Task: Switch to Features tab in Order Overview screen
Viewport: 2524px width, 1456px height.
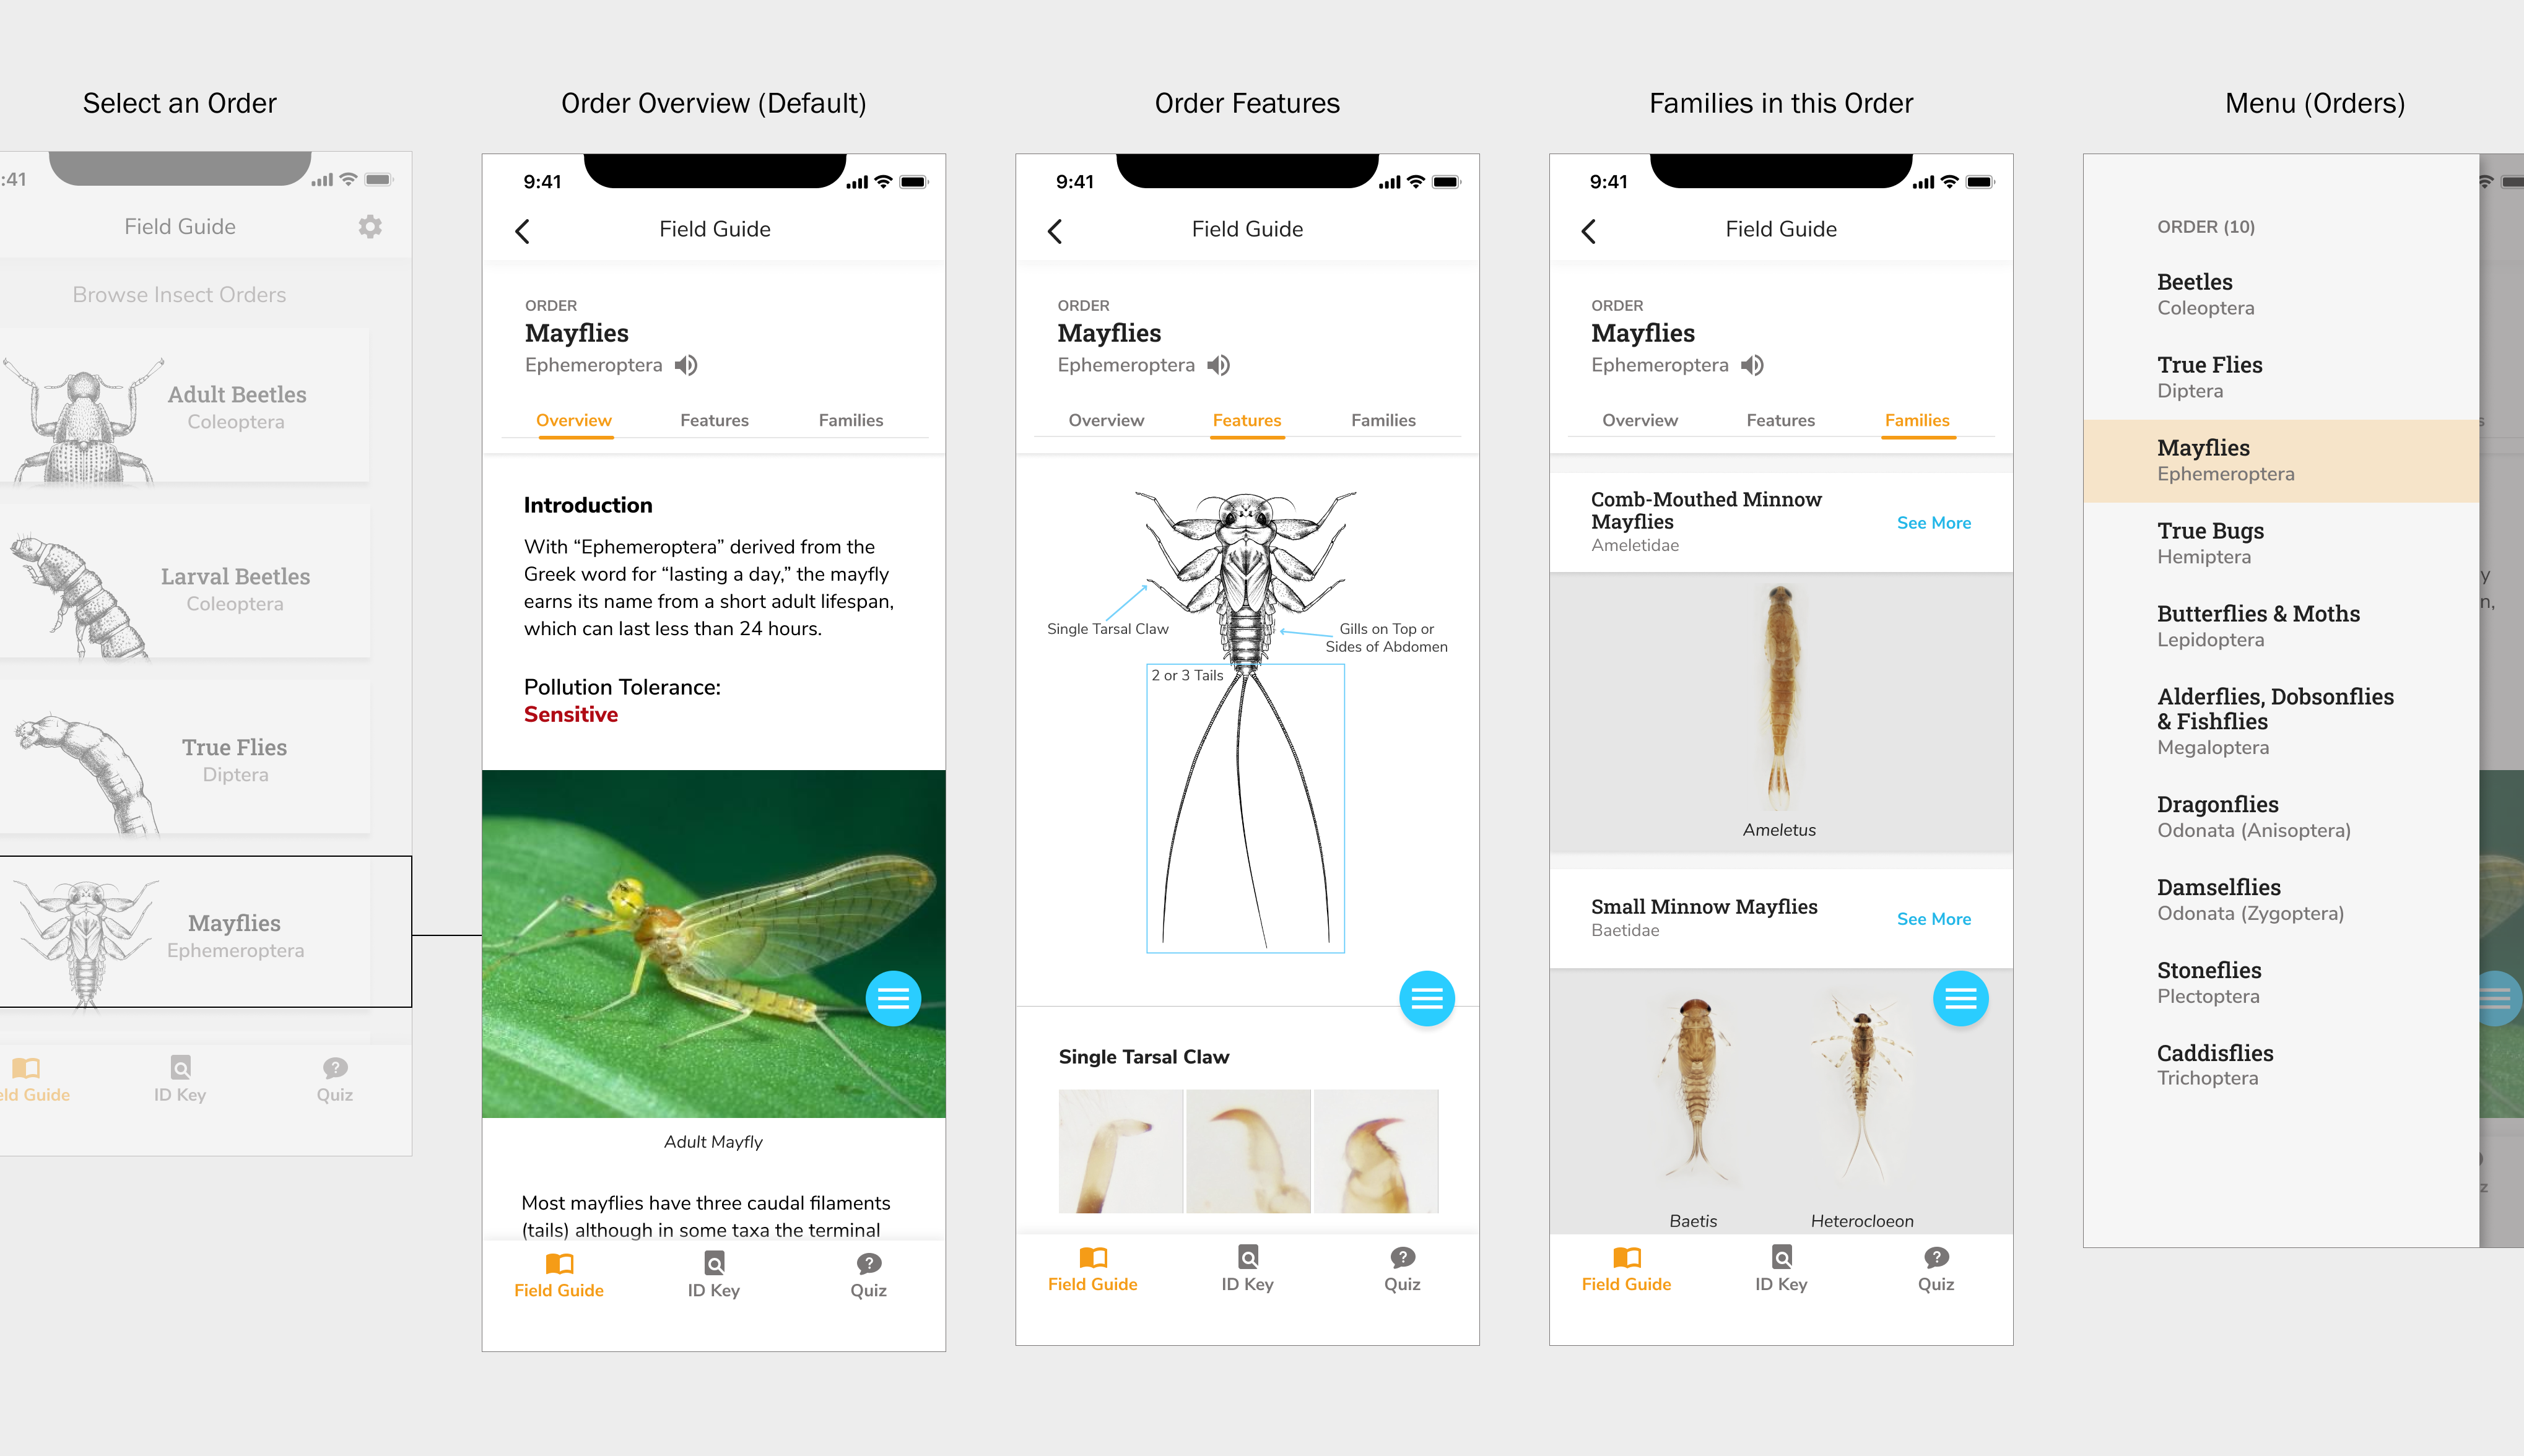Action: coord(714,420)
